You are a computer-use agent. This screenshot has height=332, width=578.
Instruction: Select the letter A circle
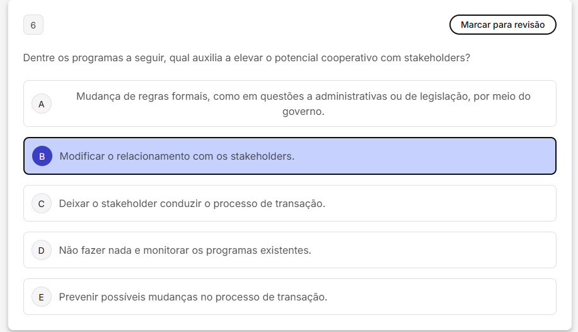42,104
